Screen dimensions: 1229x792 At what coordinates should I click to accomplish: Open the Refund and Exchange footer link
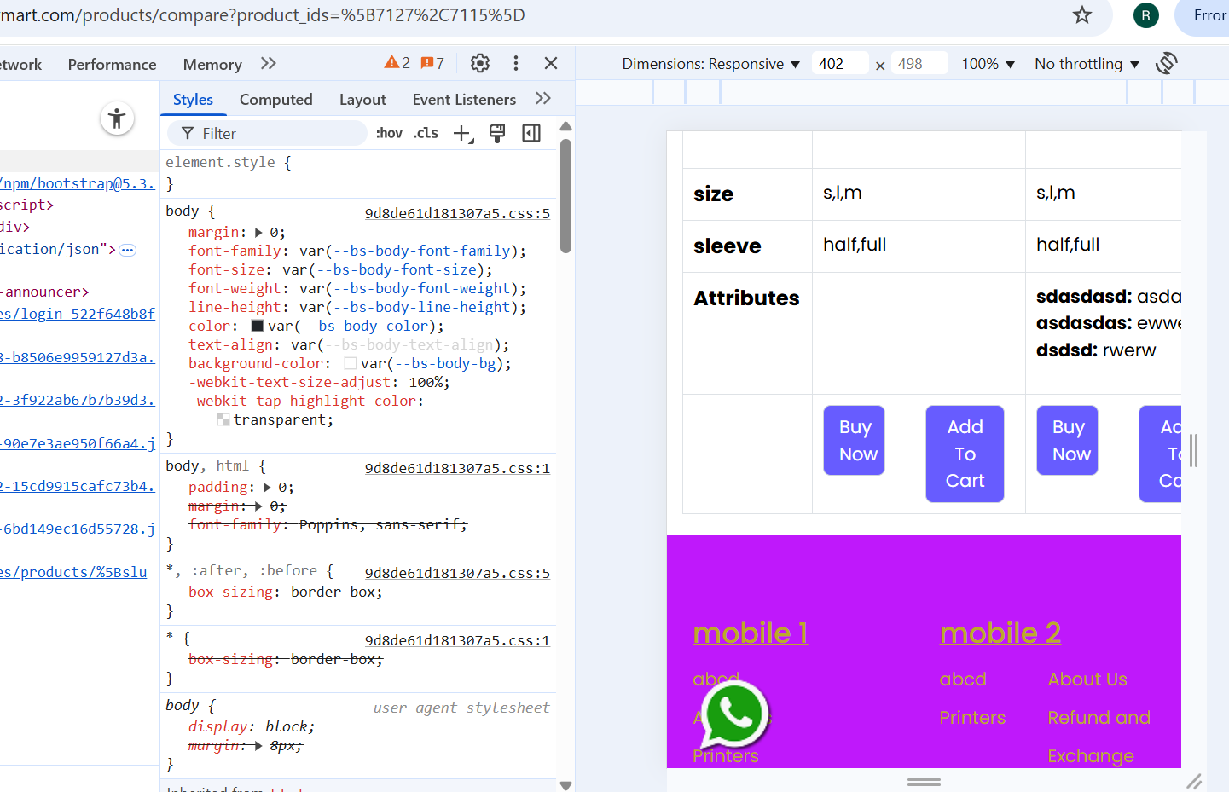click(x=1099, y=737)
